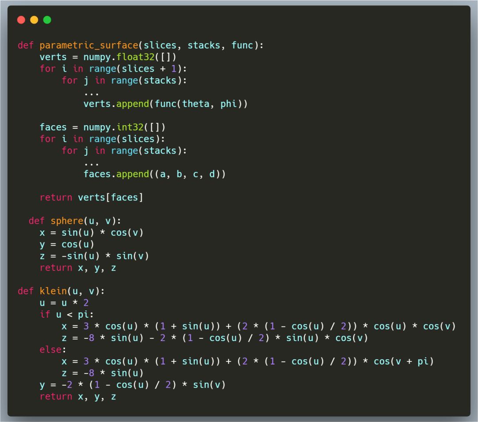
Task: Click 'faces.append((a, b, c, d))' line
Action: pyautogui.click(x=154, y=174)
